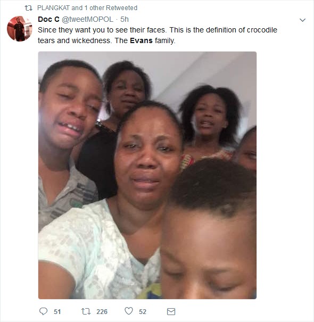Retweet this post using the retweet icon

pos(86,311)
